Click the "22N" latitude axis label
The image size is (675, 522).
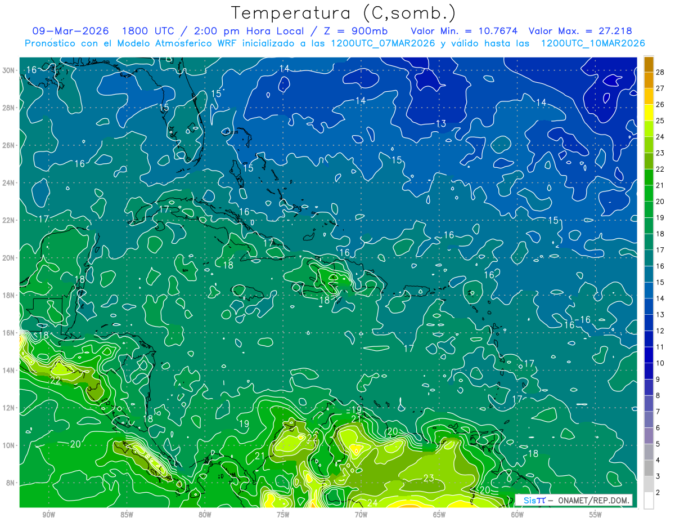[8, 220]
